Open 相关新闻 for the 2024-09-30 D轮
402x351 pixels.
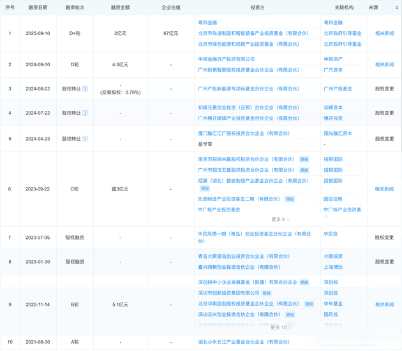[x=384, y=64]
